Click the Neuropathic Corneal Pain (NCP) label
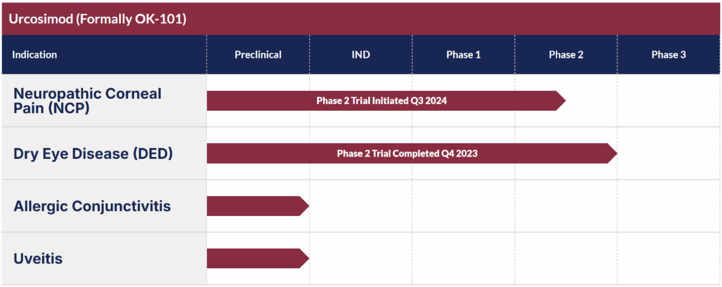 pyautogui.click(x=87, y=101)
